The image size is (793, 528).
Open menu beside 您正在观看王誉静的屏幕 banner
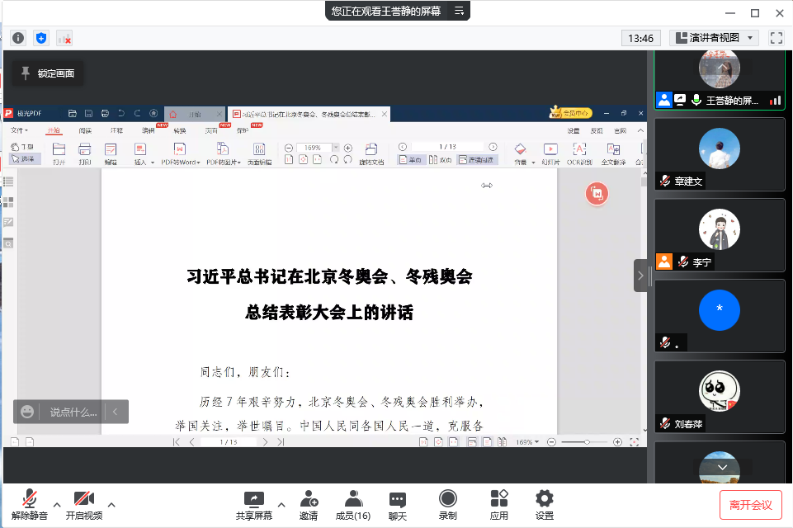[460, 11]
